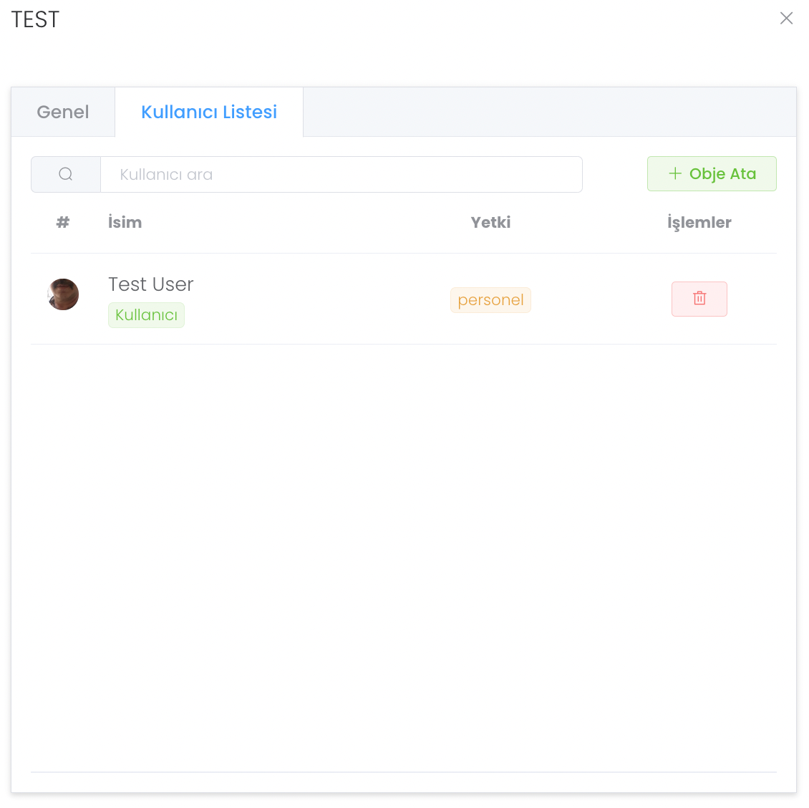
Task: Click the Test User name
Action: click(151, 284)
